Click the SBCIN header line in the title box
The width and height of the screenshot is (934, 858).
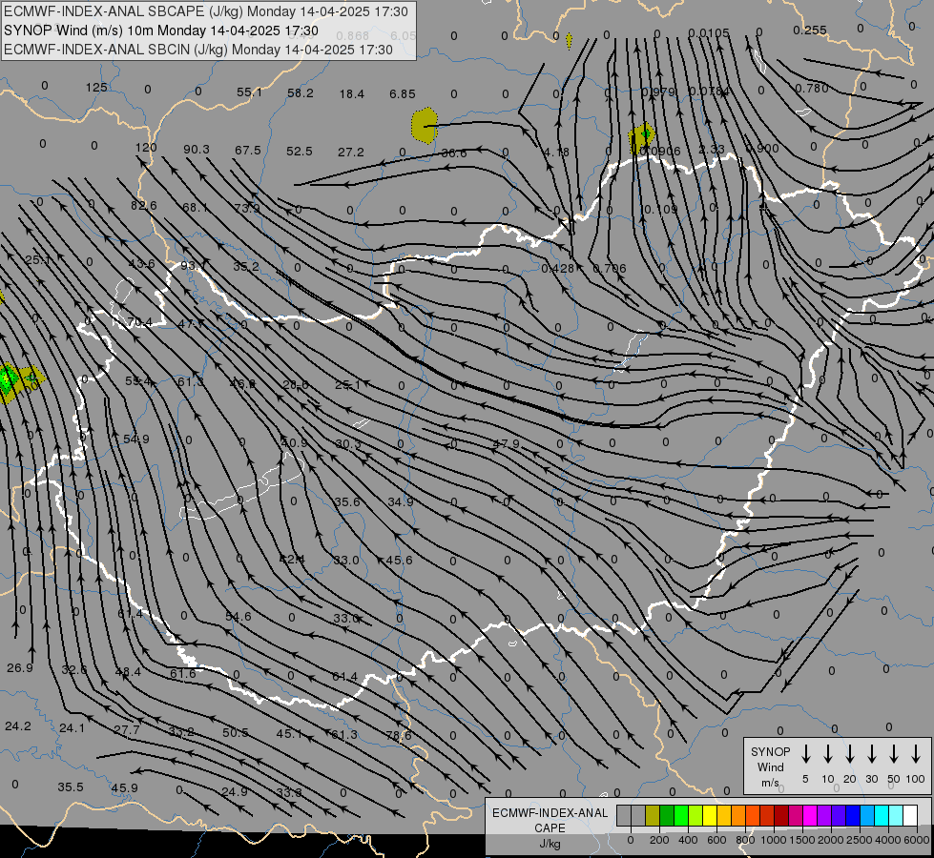tap(198, 50)
